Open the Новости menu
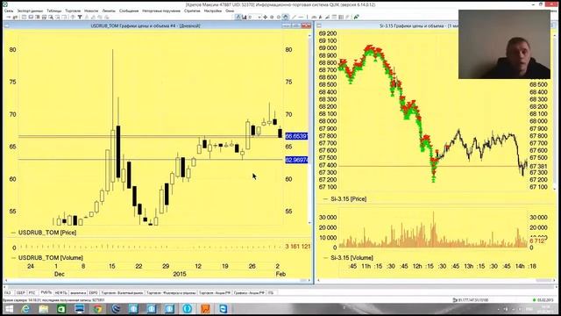Image resolution: width=561 pixels, height=316 pixels. coord(91,11)
